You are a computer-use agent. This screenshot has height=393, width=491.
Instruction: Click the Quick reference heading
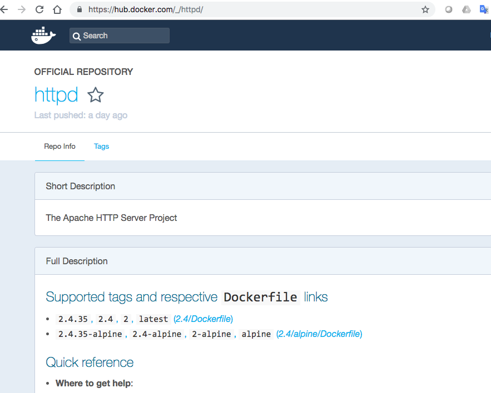90,362
